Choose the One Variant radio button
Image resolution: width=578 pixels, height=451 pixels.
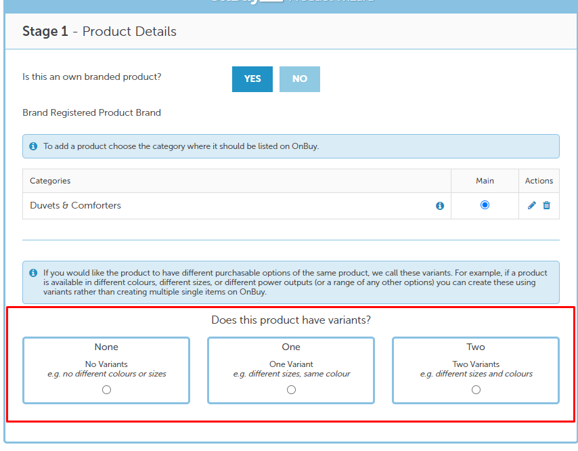click(x=291, y=390)
